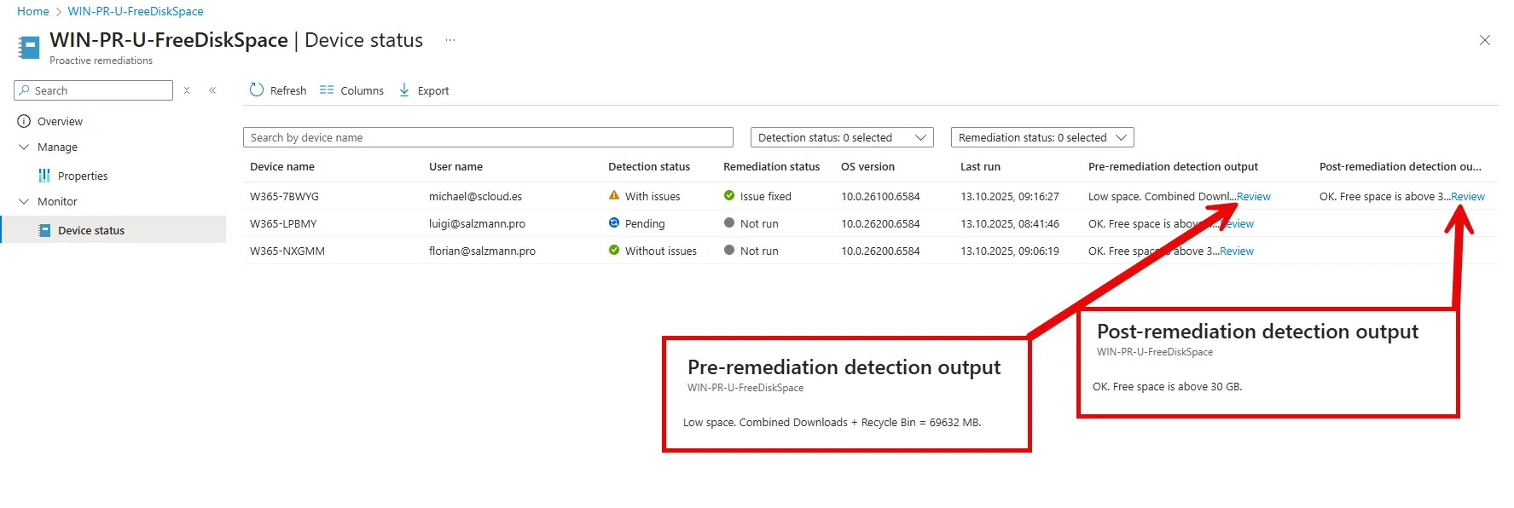Image resolution: width=1514 pixels, height=508 pixels.
Task: Click user luigi@salzmann.pro
Action: click(477, 223)
